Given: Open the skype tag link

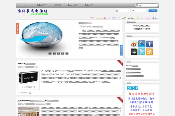Looking at the screenshot, I should (155, 18).
